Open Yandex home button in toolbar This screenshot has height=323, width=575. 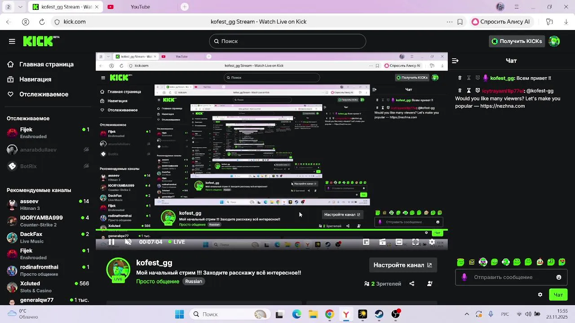click(26, 22)
